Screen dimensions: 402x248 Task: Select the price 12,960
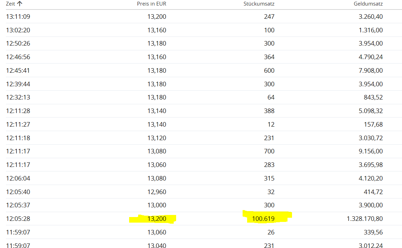coord(157,192)
